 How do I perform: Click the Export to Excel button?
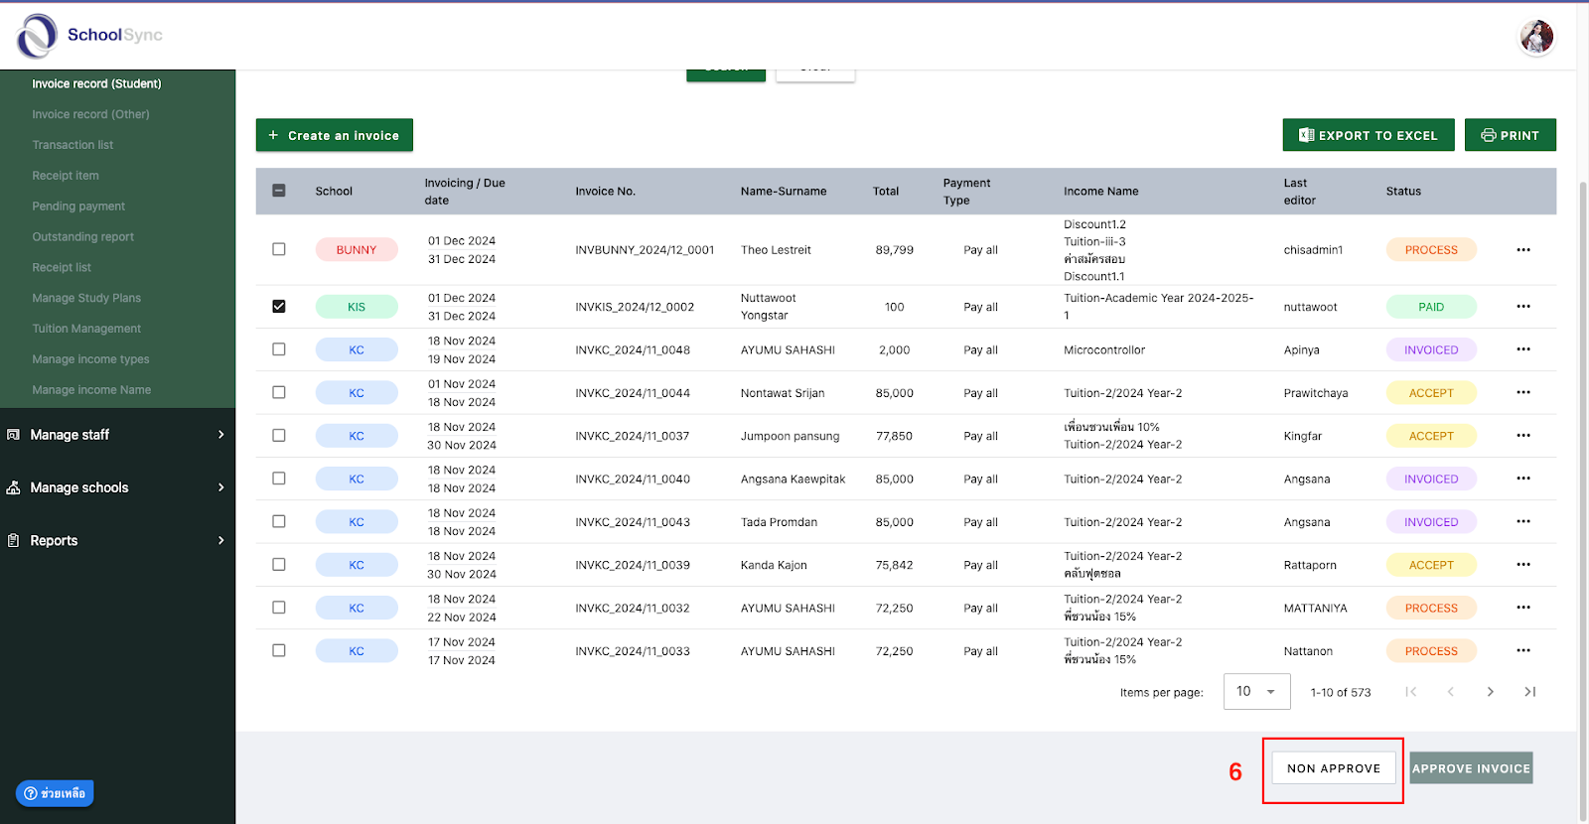coord(1369,135)
